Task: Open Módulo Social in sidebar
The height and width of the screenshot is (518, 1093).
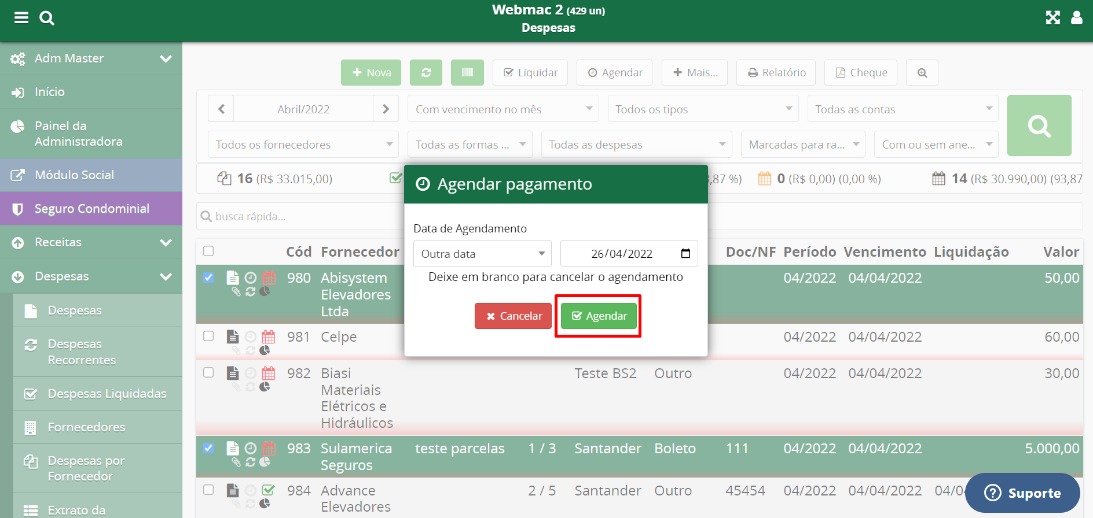Action: pos(91,175)
